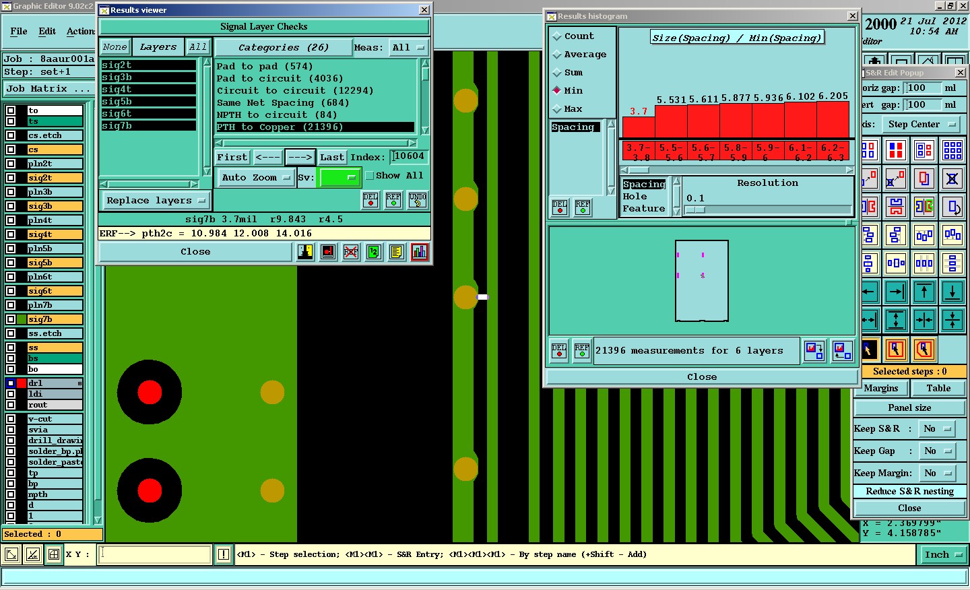Click the crossed-out REF icon
Image resolution: width=970 pixels, height=590 pixels.
pos(351,252)
